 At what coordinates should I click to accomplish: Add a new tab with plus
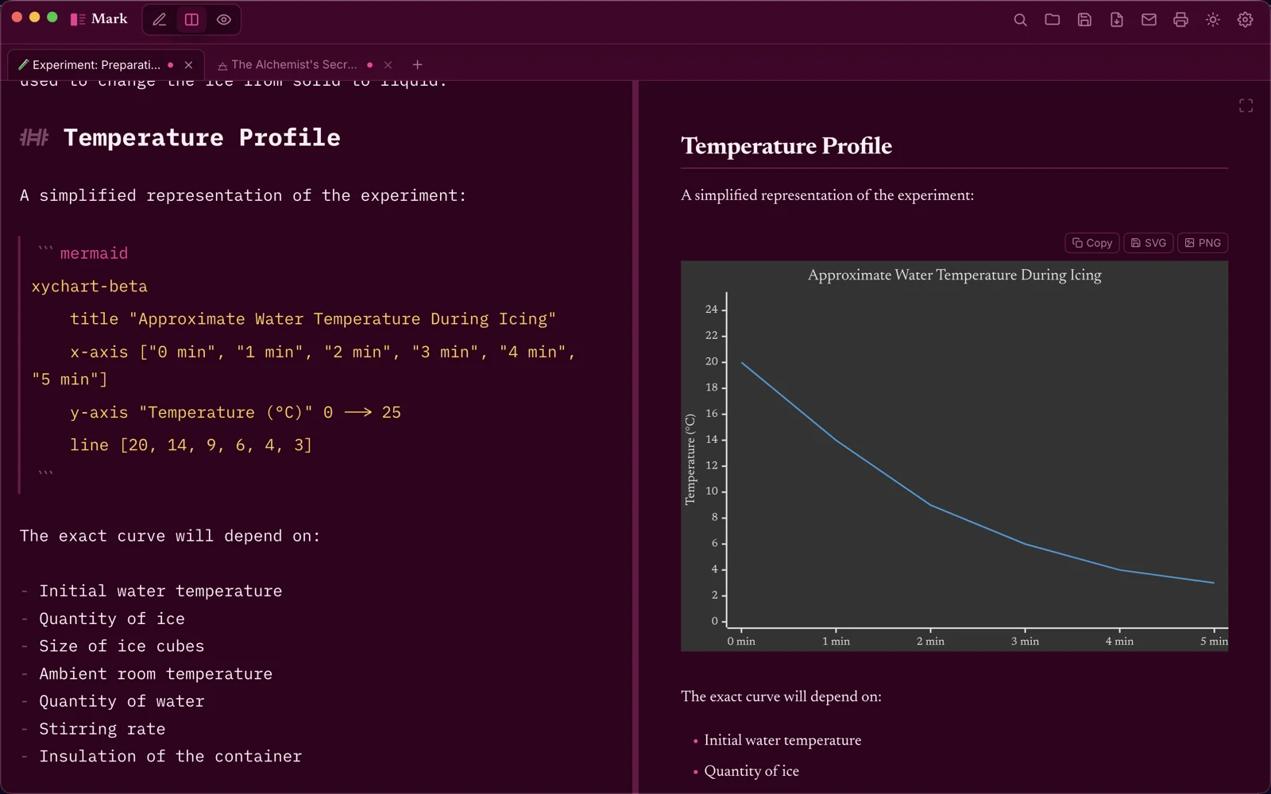[x=418, y=65]
